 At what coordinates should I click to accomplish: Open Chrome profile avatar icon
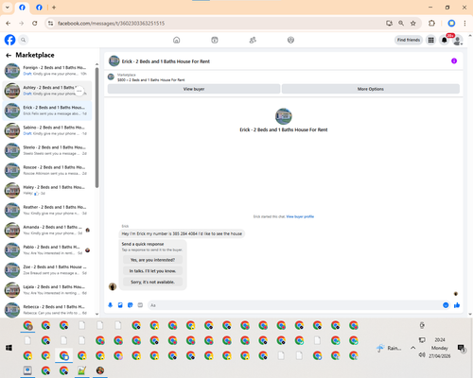[451, 24]
